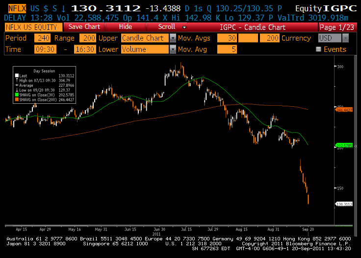
Task: Click the IGPC - Candle Chart title bar
Action: coord(253,27)
